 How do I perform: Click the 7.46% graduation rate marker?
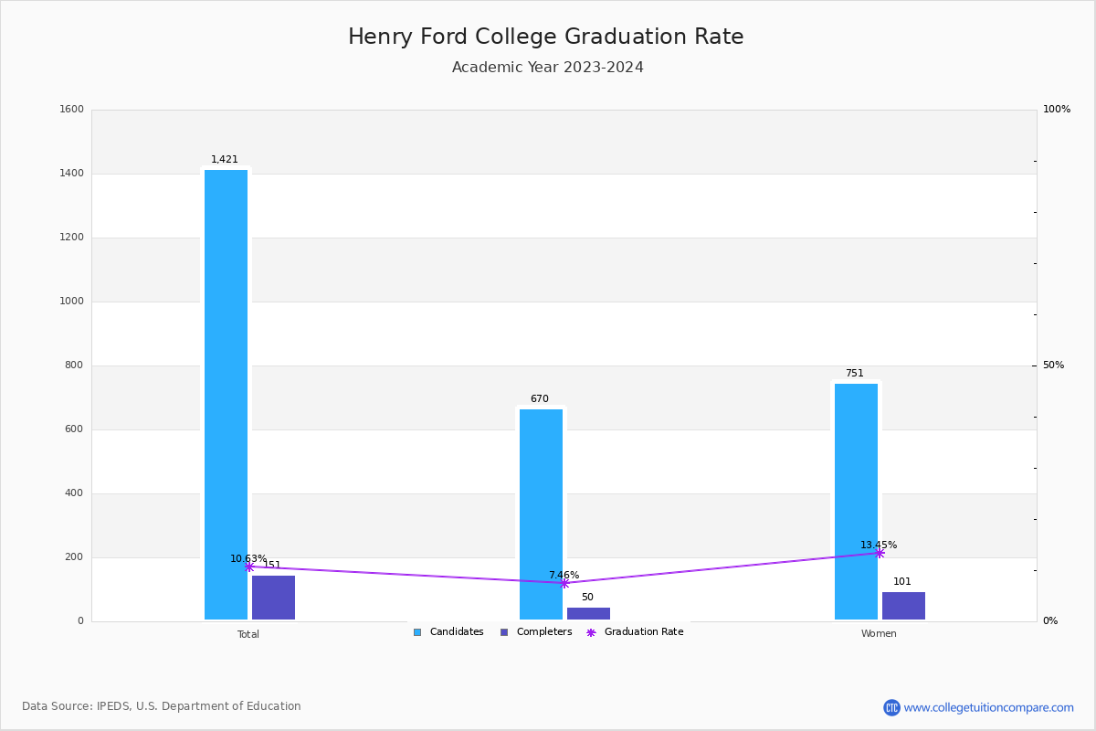[x=564, y=583]
